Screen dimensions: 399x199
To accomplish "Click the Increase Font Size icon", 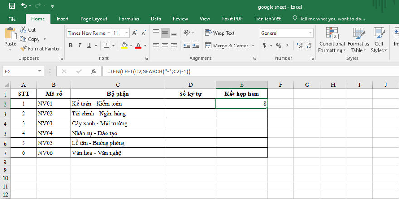I will 133,33.
